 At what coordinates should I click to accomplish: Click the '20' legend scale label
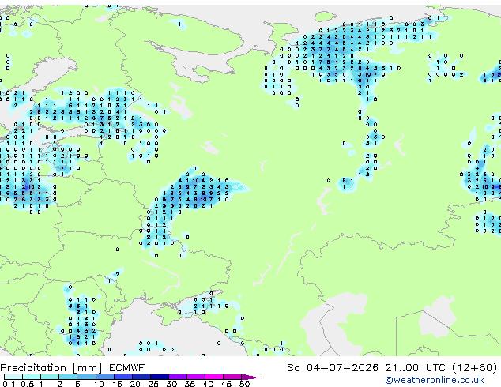pos(135,384)
